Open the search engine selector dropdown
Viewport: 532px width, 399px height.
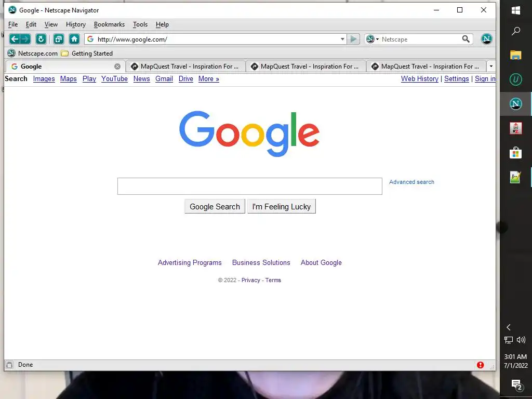(373, 39)
